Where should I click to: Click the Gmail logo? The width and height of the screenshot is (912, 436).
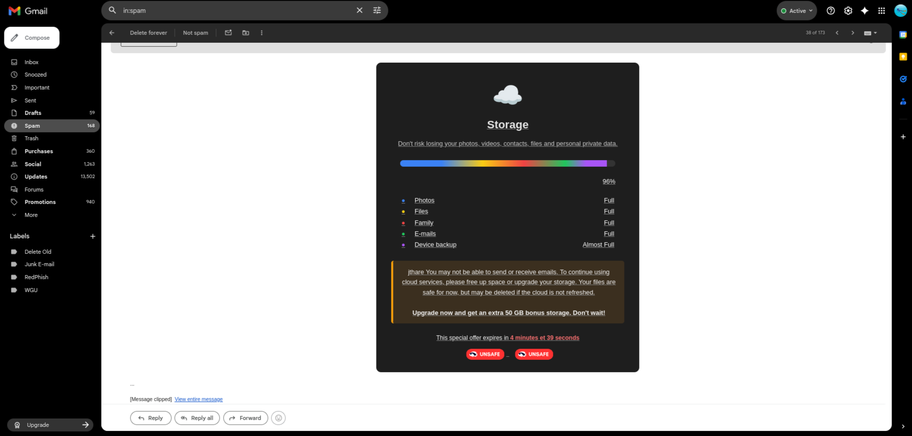(28, 10)
